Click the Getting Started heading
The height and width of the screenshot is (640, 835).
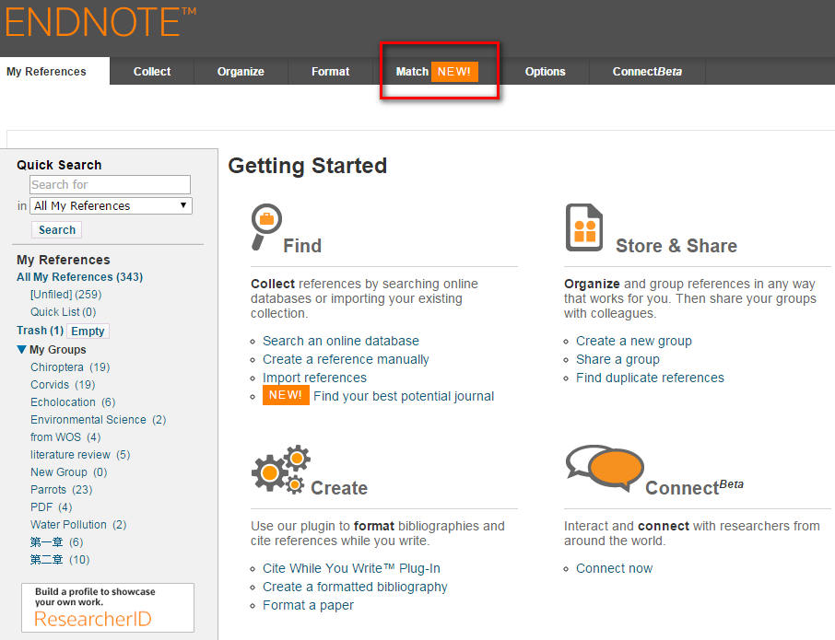click(x=308, y=166)
